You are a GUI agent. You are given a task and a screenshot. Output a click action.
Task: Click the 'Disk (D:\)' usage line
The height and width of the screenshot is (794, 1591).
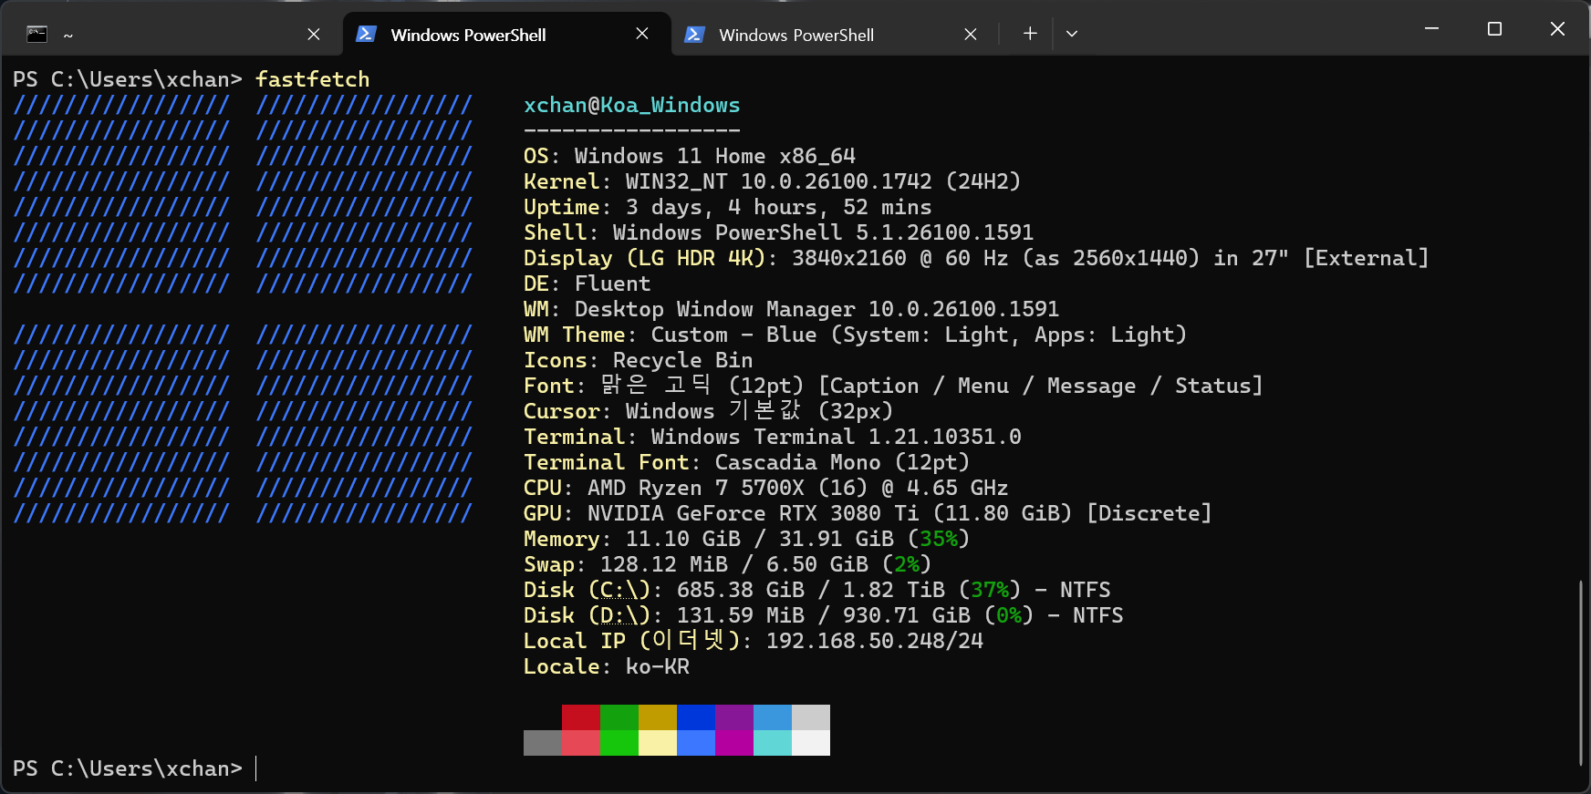[824, 615]
